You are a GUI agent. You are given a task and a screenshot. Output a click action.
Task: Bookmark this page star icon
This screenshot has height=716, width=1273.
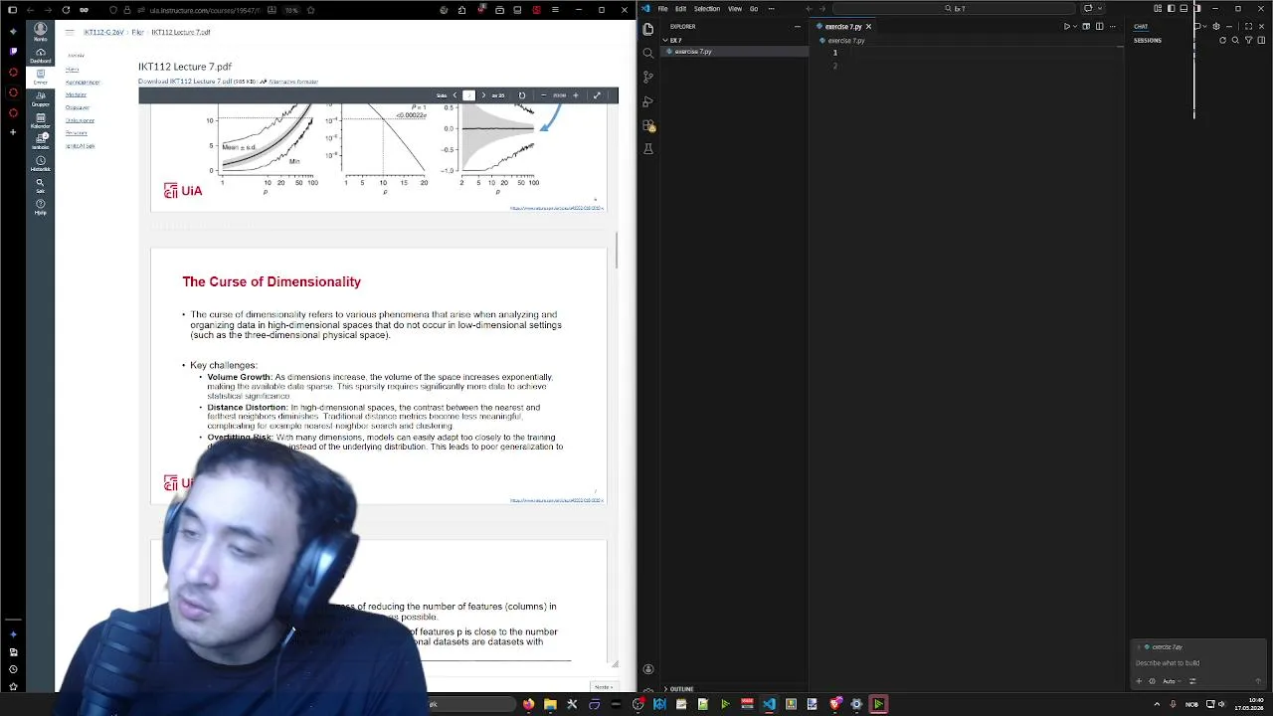310,10
